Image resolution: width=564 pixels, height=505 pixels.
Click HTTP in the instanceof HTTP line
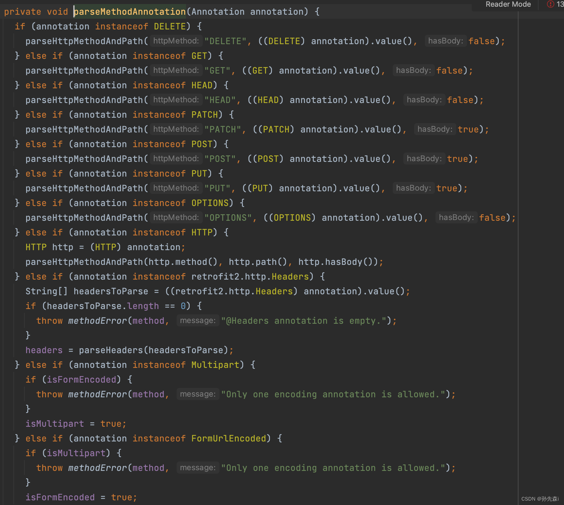(x=202, y=232)
